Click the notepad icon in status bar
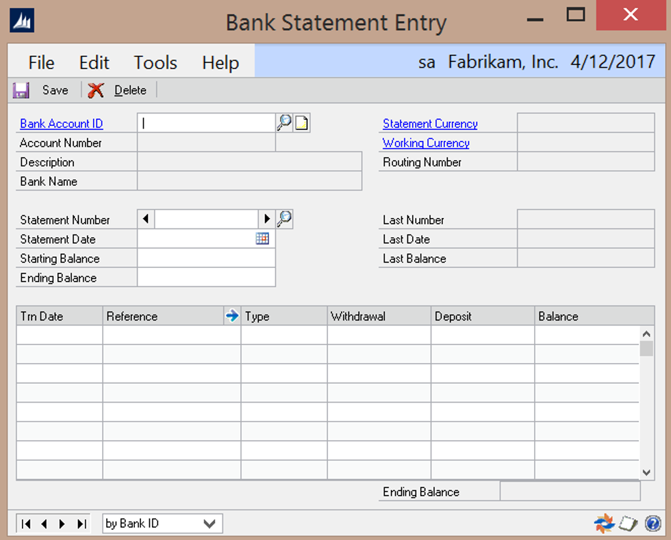 click(x=629, y=524)
